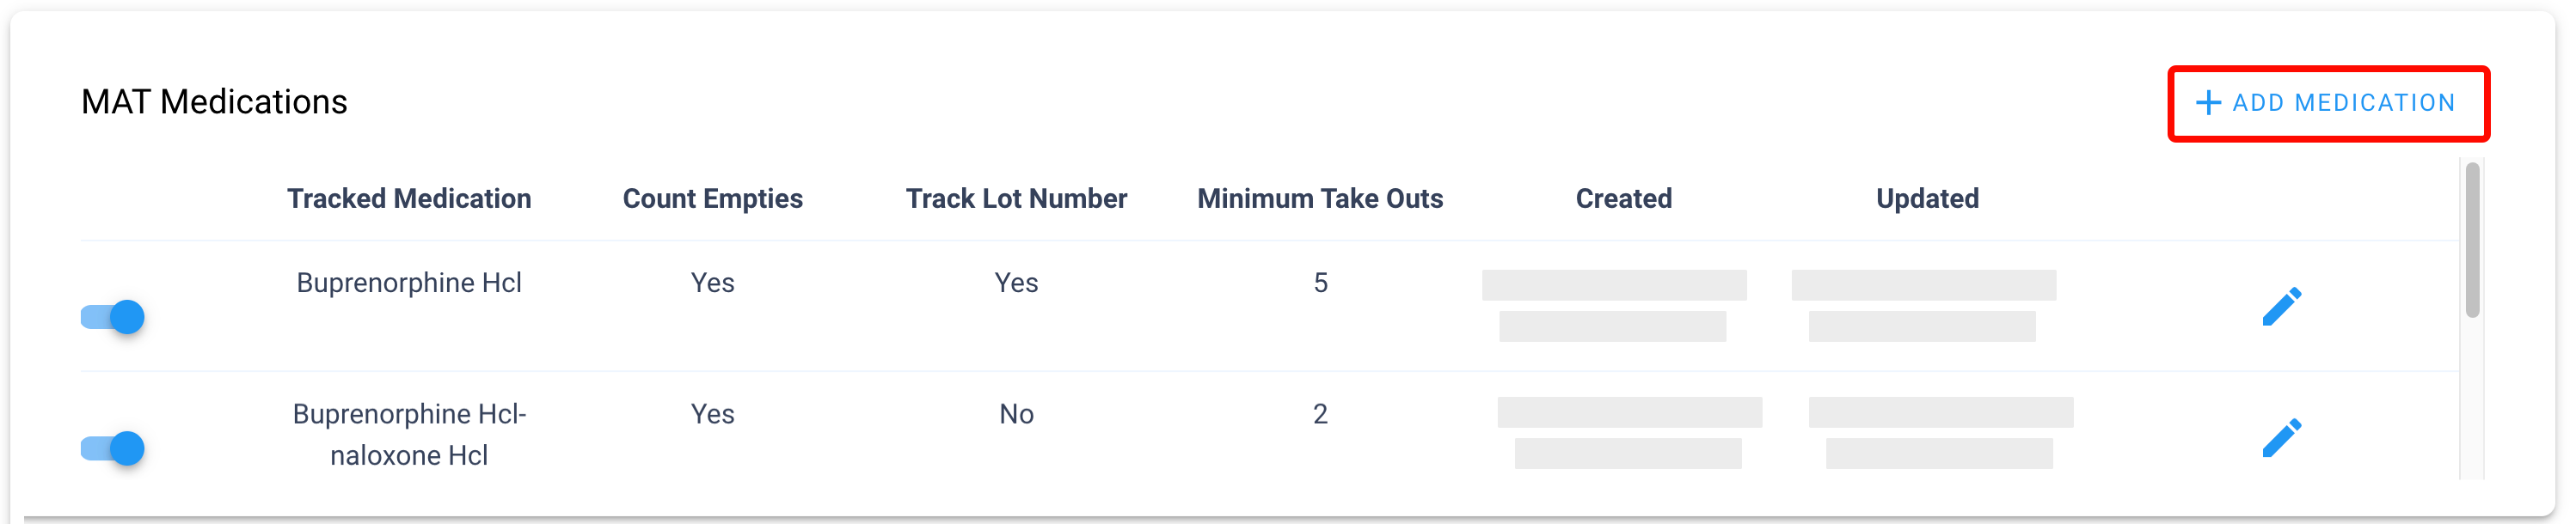The image size is (2576, 524).
Task: Click the Minimum Take Outs value 2
Action: pos(1320,414)
